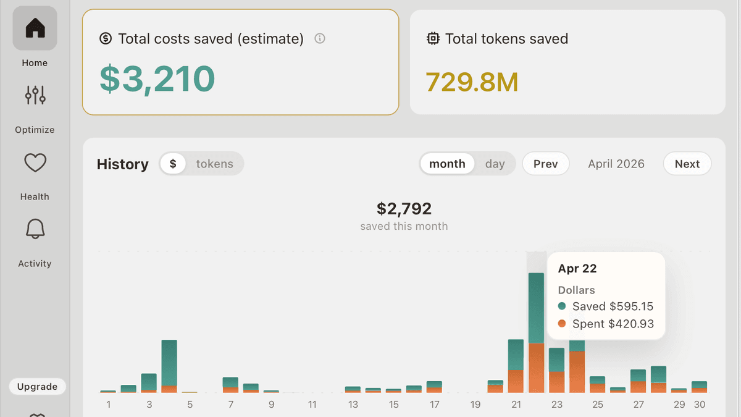Go to next month with Next
Image resolution: width=741 pixels, height=417 pixels.
click(687, 164)
